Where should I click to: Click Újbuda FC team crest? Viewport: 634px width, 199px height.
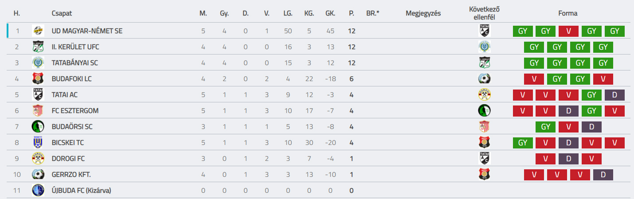coord(38,191)
